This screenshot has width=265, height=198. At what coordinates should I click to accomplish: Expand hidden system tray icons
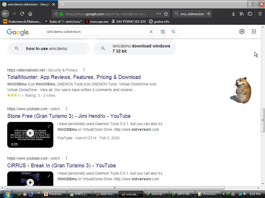tap(224, 194)
